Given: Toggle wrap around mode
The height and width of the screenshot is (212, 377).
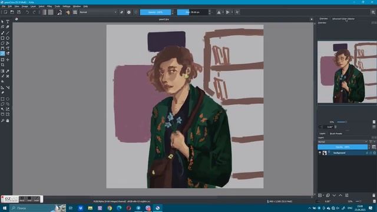Looking at the screenshot, I should [237, 12].
